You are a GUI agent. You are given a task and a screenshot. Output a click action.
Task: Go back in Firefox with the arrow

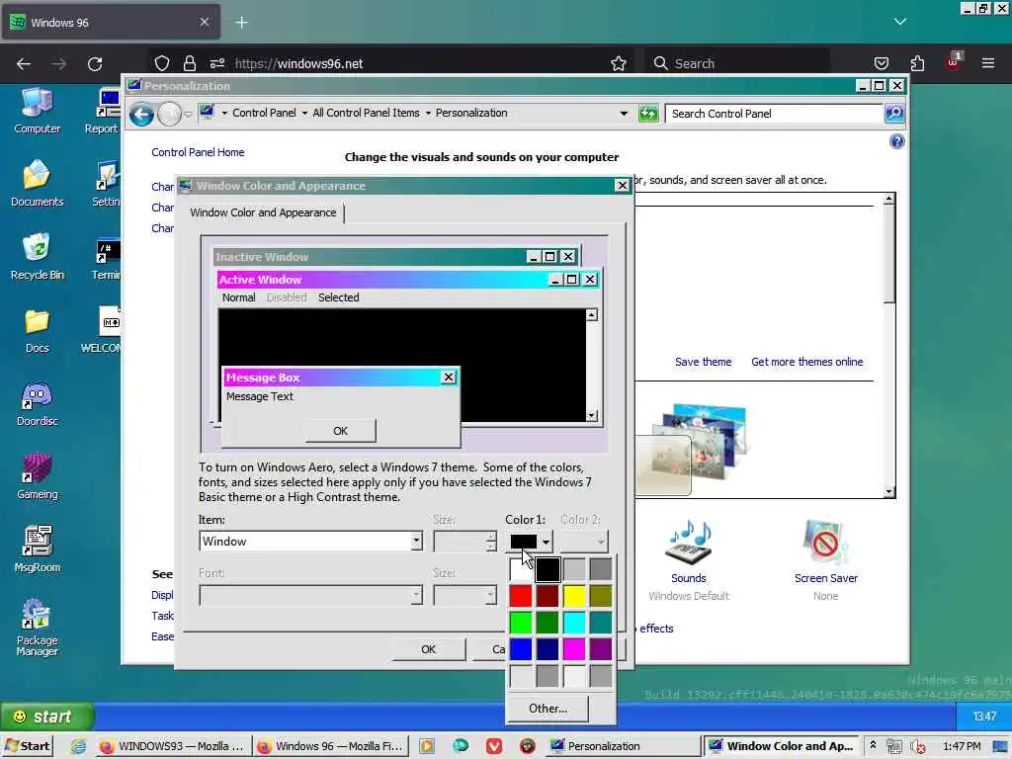[x=24, y=63]
